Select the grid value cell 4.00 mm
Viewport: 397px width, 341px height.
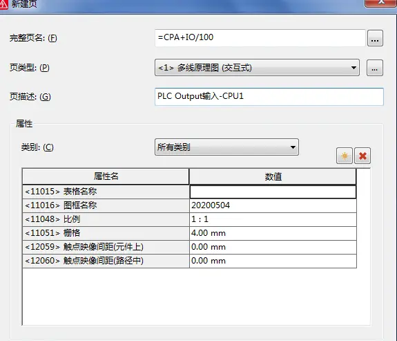click(x=273, y=233)
